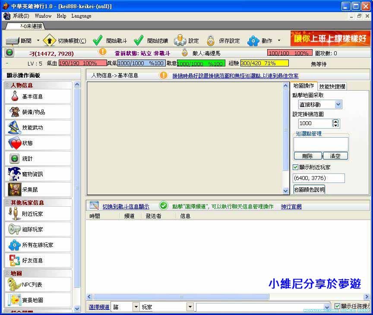The width and height of the screenshot is (373, 315).
Task: Open 裝備/物品 equipment in sidebar
Action: [38, 112]
